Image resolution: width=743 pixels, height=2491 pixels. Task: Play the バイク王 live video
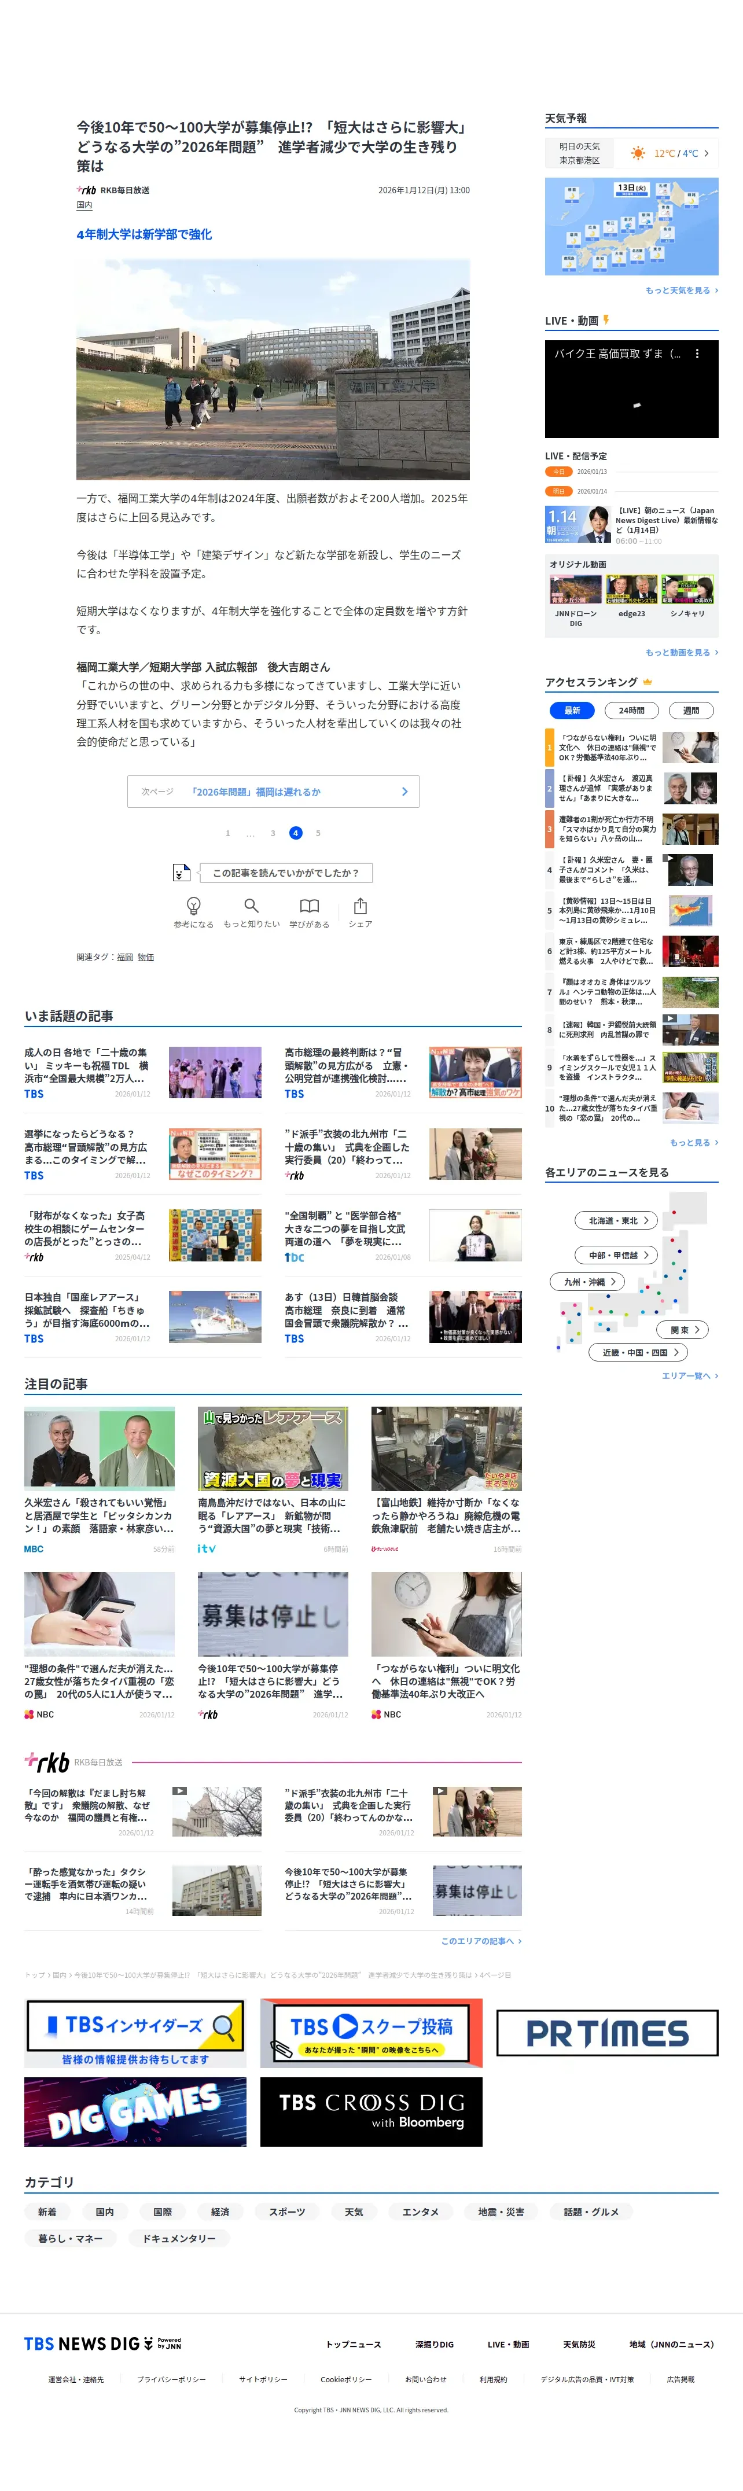(632, 389)
